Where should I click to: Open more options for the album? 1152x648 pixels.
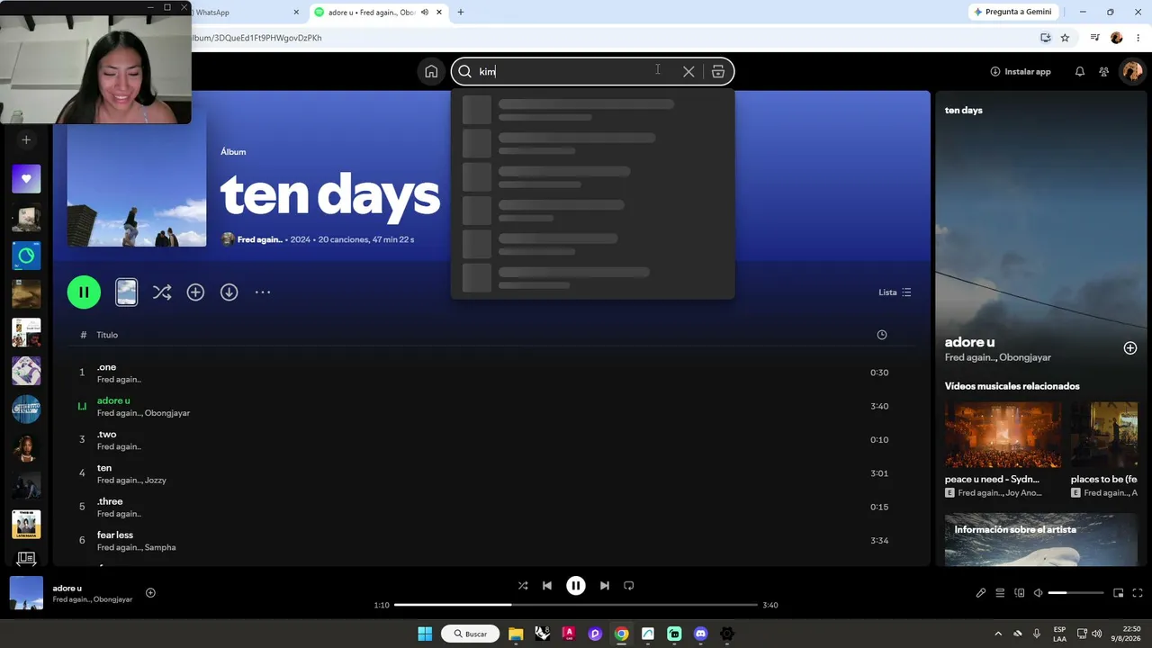263,292
